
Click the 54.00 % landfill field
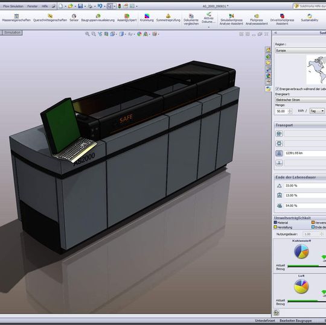(305, 206)
